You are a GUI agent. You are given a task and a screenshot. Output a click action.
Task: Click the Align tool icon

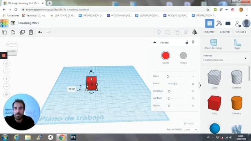[186, 32]
